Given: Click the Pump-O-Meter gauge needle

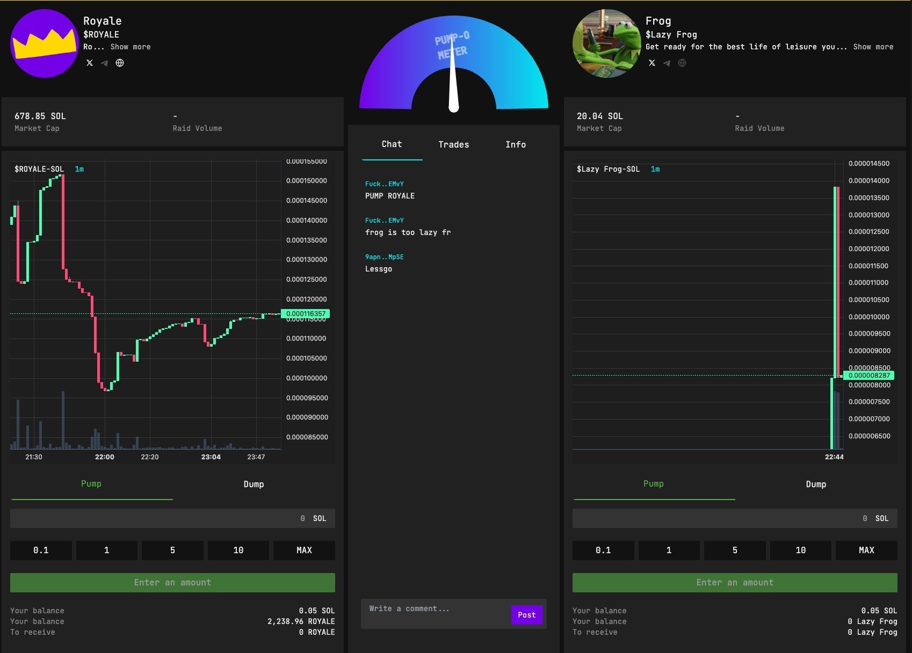Looking at the screenshot, I should coord(453,80).
